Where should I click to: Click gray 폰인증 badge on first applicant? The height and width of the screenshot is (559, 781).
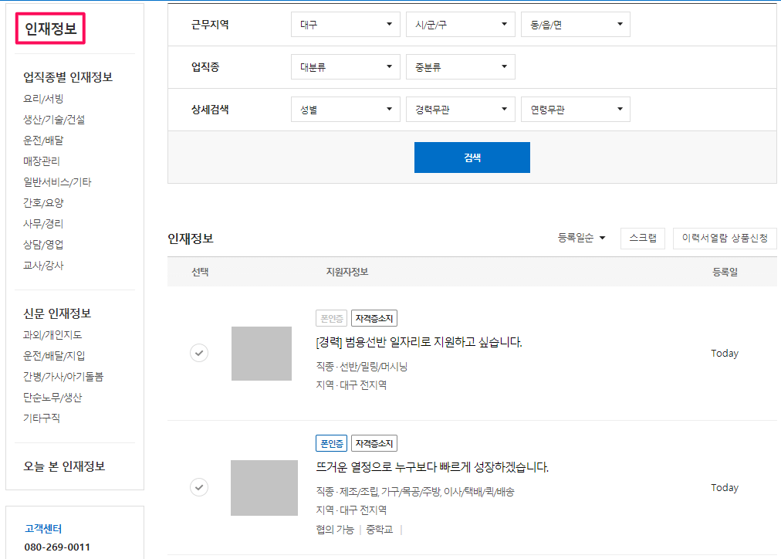pyautogui.click(x=331, y=318)
